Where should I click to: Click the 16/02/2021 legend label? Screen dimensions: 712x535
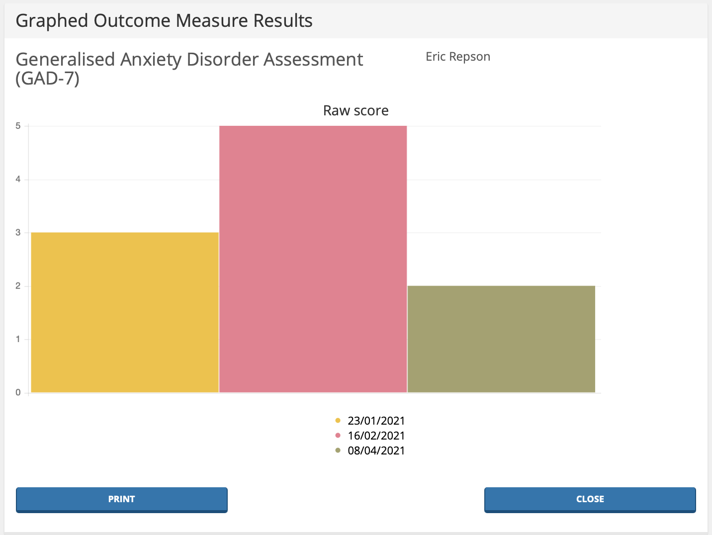(x=376, y=435)
